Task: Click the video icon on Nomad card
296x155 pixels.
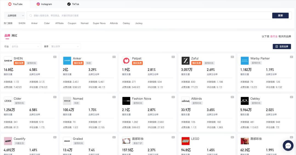Action: tap(114, 97)
